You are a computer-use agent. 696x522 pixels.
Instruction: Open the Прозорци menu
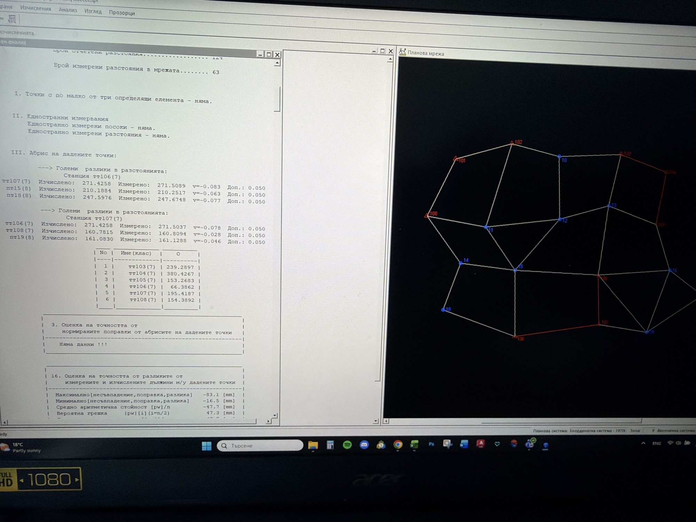[x=122, y=13]
